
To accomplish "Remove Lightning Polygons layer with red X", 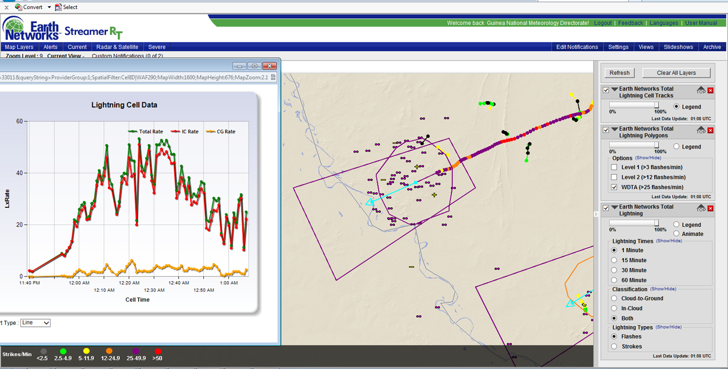I will 711,130.
